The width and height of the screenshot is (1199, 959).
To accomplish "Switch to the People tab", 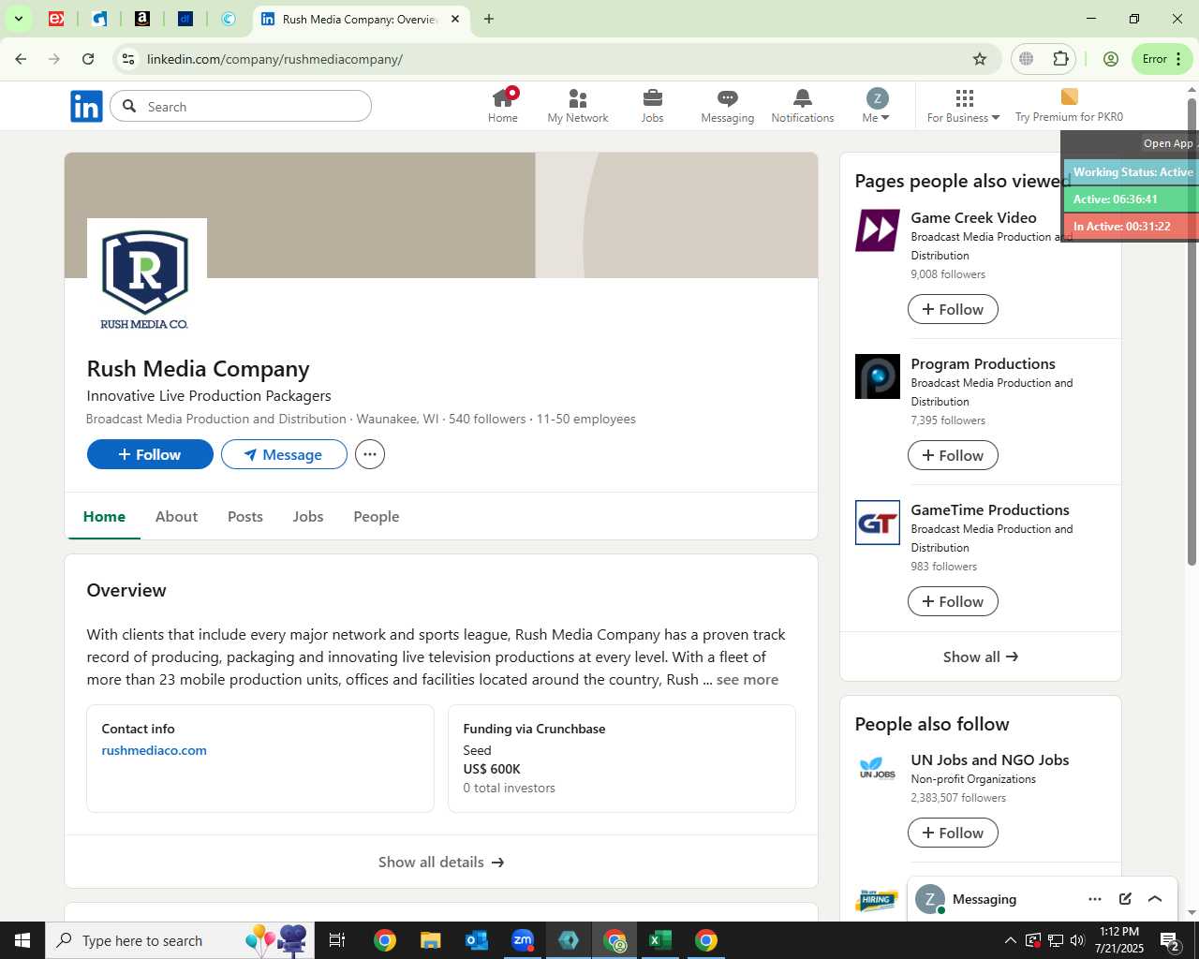I will pos(377,517).
